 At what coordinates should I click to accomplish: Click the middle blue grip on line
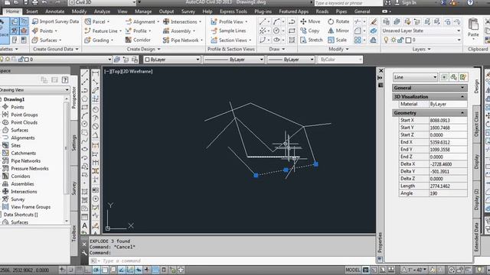tap(286, 170)
